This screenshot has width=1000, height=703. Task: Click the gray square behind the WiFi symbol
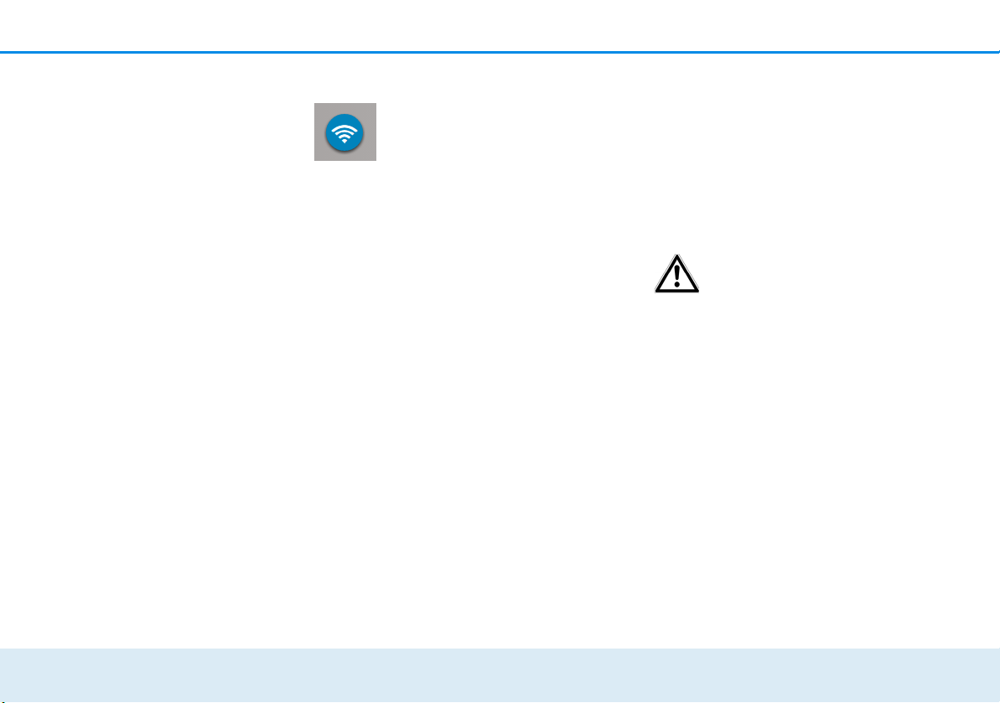pyautogui.click(x=345, y=132)
